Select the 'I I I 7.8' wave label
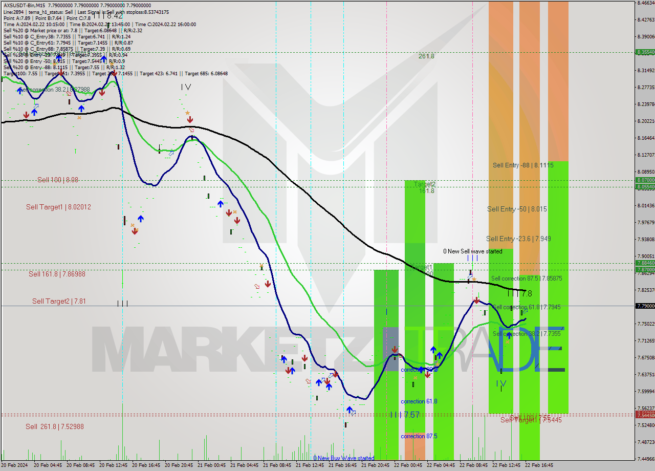The height and width of the screenshot is (471, 655). pyautogui.click(x=519, y=294)
